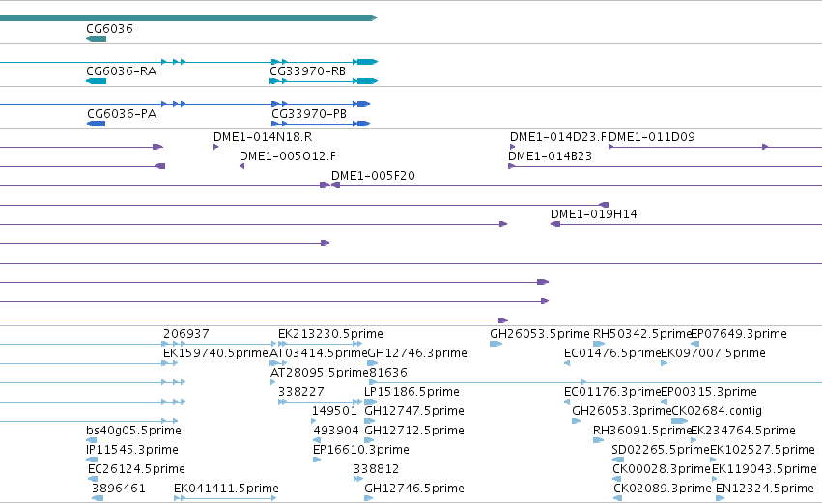
Task: Click the GH26053.5prime light-blue feature glyph
Action: (496, 344)
